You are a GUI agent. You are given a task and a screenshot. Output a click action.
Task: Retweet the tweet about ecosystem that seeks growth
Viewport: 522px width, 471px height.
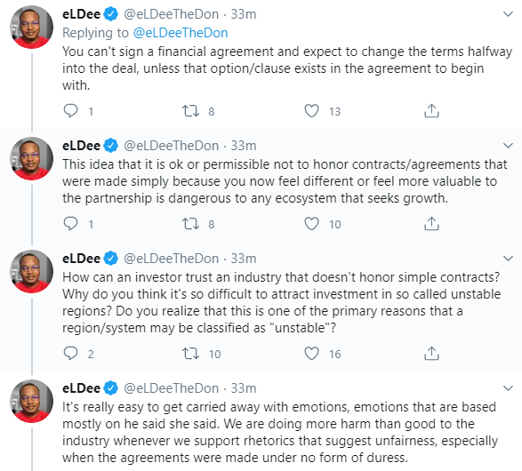coord(190,224)
